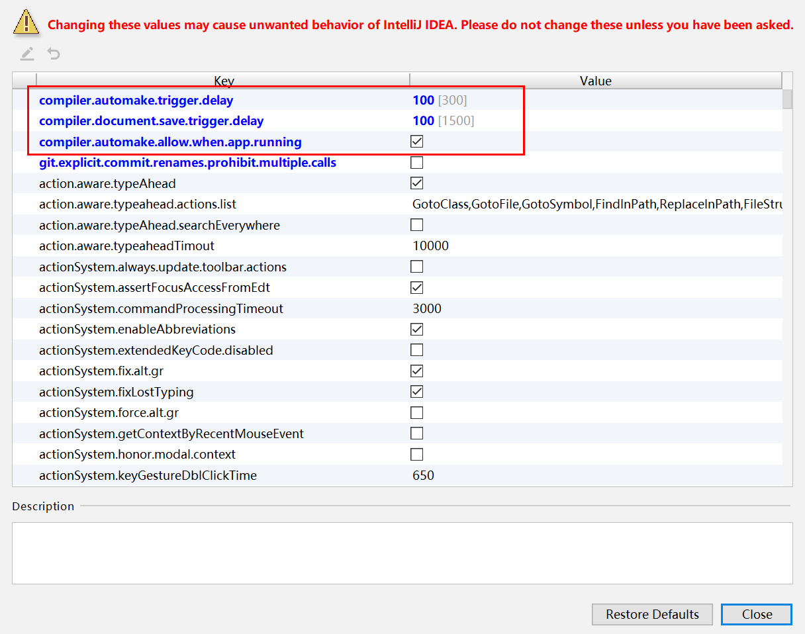Click the table's vertical scrollbar thumb
This screenshot has height=634, width=805.
point(787,99)
